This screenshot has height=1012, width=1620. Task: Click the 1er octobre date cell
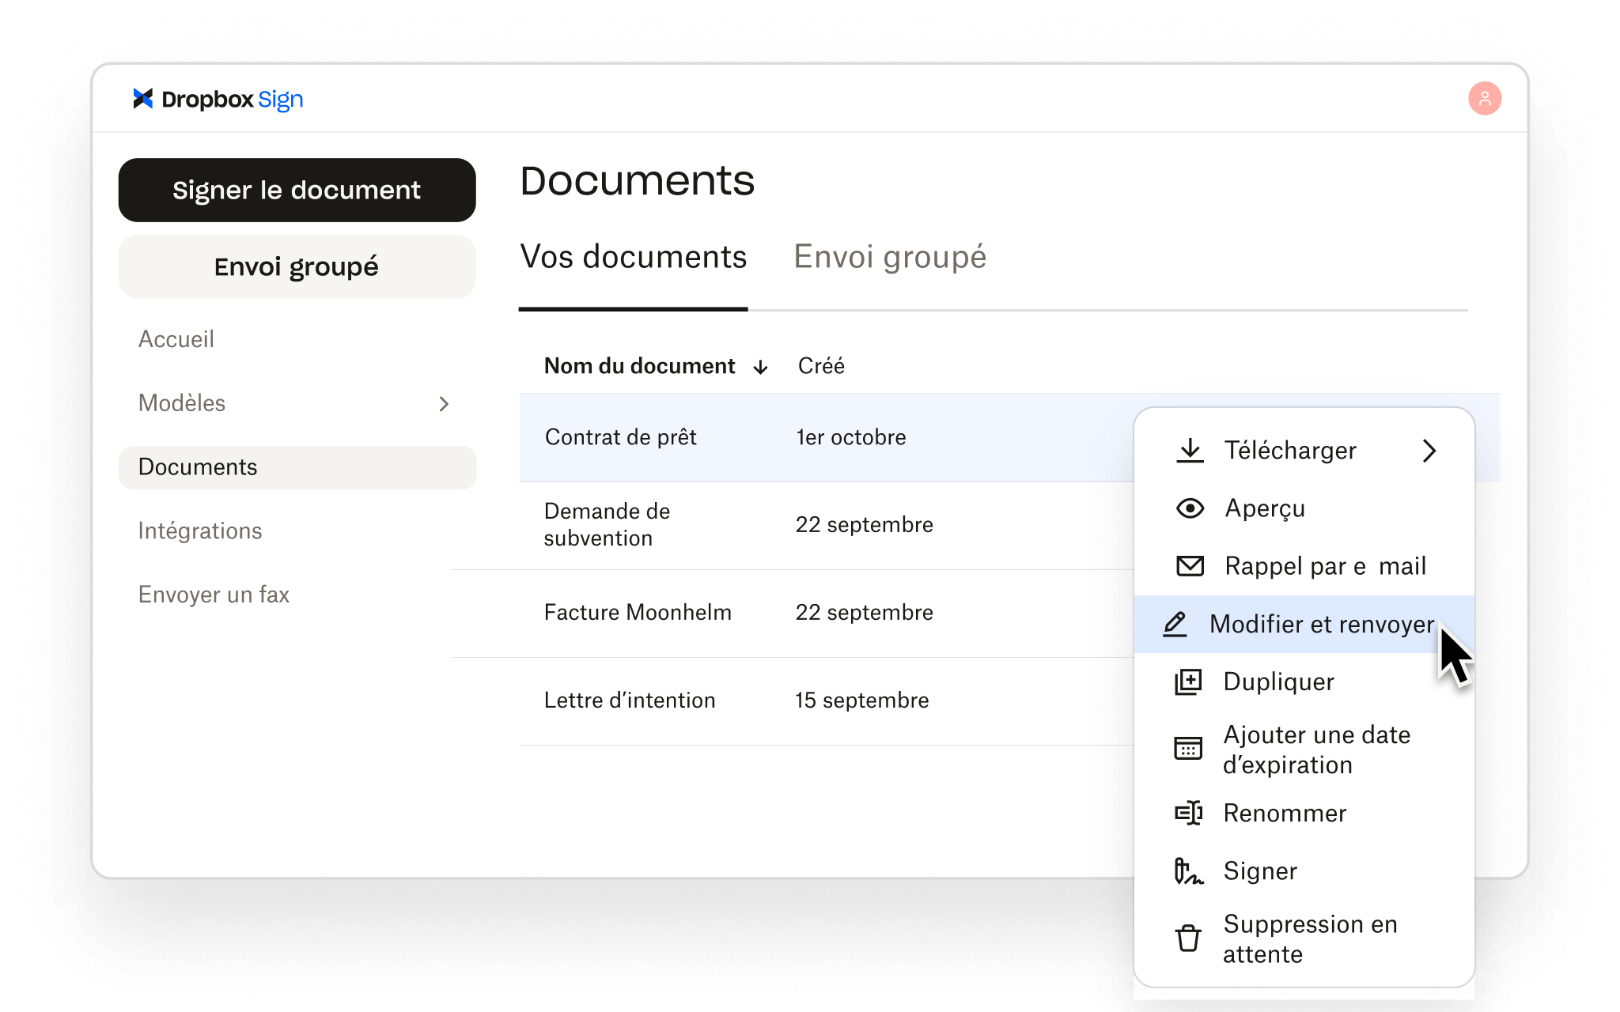[851, 437]
